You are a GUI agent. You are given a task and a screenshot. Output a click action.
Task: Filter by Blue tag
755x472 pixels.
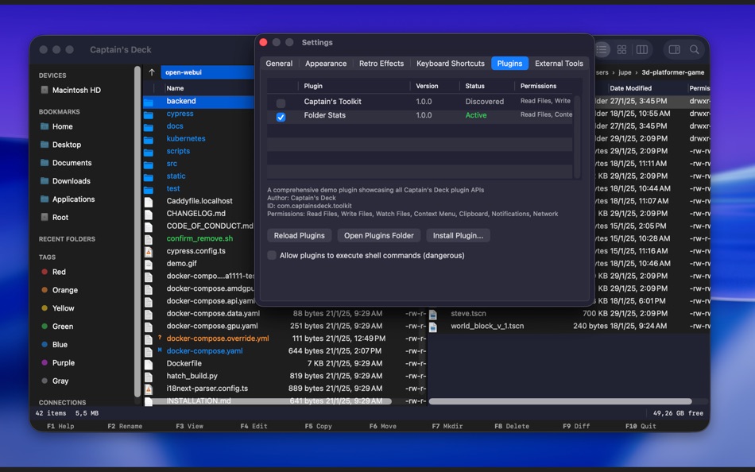pos(54,344)
